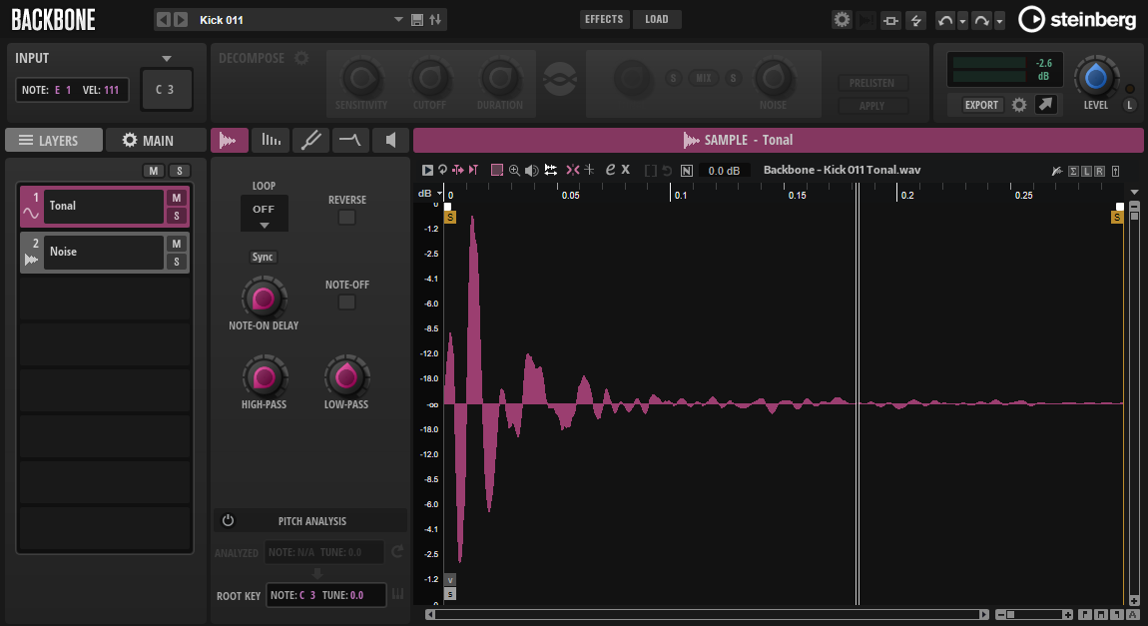Image resolution: width=1148 pixels, height=626 pixels.
Task: Click the snap to zero crossing icon
Action: pyautogui.click(x=573, y=170)
